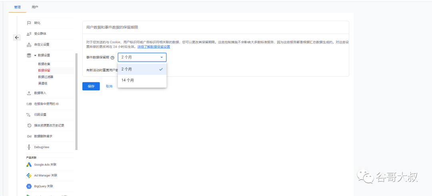
Task: Open the 归因设置 attribution icon
Action: pyautogui.click(x=29, y=115)
